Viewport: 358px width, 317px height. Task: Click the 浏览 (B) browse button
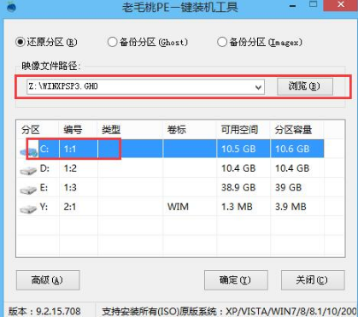click(x=305, y=86)
